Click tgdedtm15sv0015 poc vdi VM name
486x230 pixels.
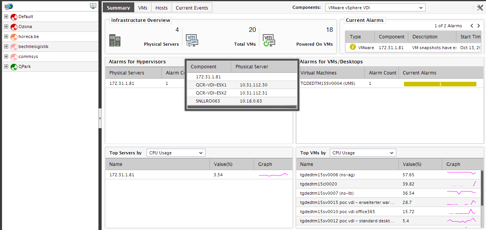(347, 202)
